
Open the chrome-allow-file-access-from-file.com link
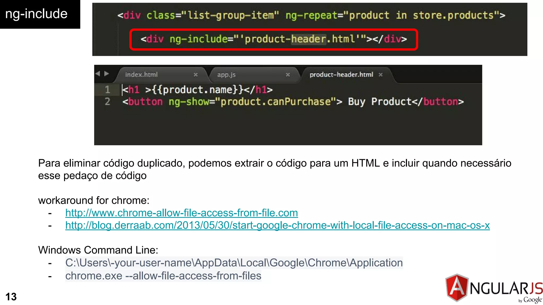point(182,213)
